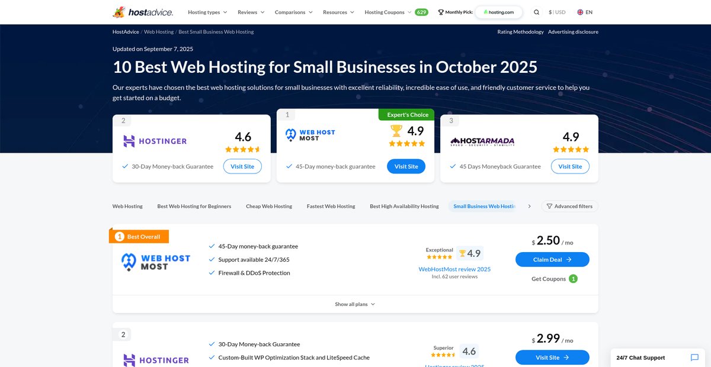Screen dimensions: 711x367
Task: Click the chat bubble icon in the support widget
Action: pyautogui.click(x=694, y=358)
